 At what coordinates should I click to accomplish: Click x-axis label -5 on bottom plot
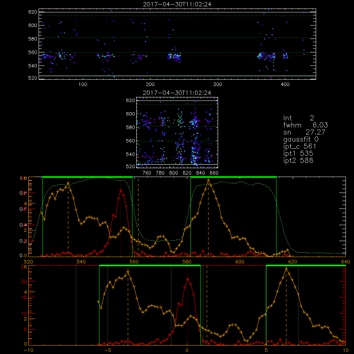point(108,350)
